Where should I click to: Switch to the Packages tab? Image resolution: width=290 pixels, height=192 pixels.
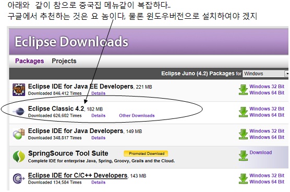pos(30,61)
